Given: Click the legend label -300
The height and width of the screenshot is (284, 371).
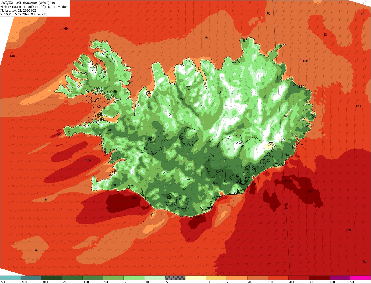Looking at the screenshot, I should tap(44, 282).
